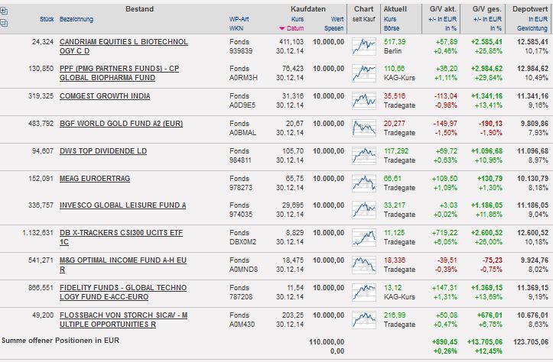This screenshot has height=362, width=553.
Task: Sort by Stück column header
Action: pos(45,18)
